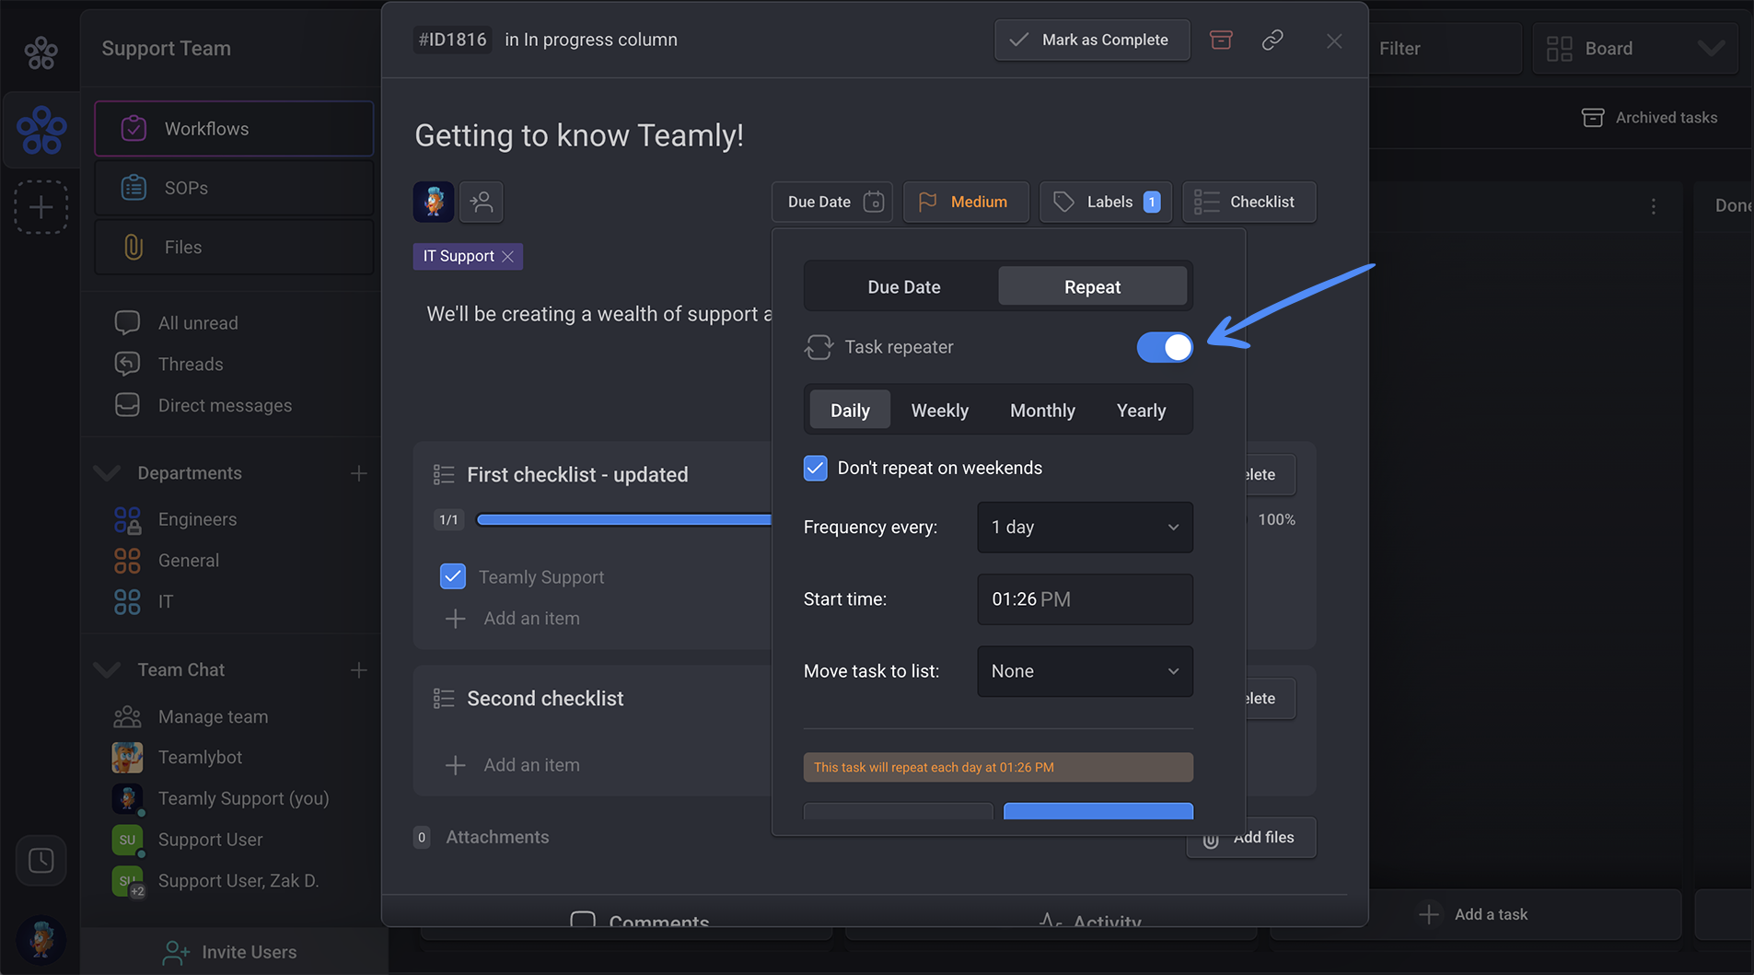Viewport: 1754px width, 975px height.
Task: Click the First checklist list icon
Action: click(444, 474)
